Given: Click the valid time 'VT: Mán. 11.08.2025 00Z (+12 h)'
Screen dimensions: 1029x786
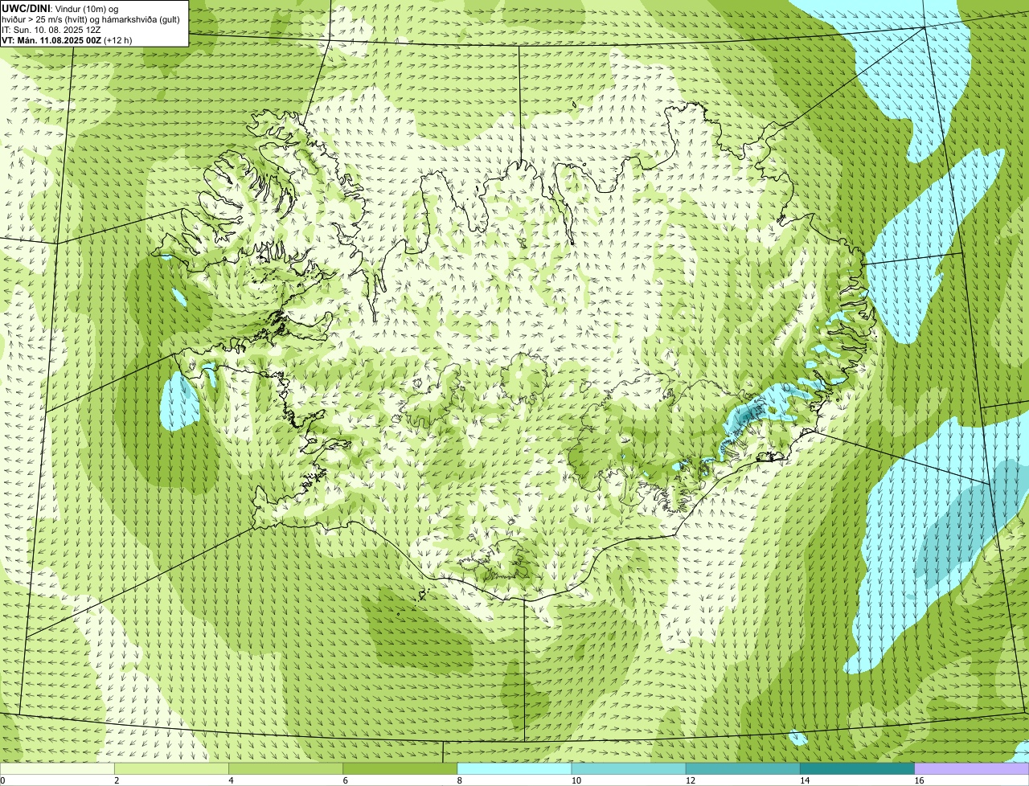Looking at the screenshot, I should click(x=67, y=39).
